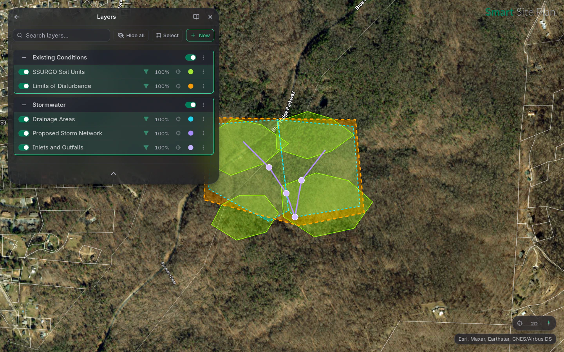Select the Inlets and Outfalls layer name
The height and width of the screenshot is (352, 564).
pyautogui.click(x=58, y=147)
